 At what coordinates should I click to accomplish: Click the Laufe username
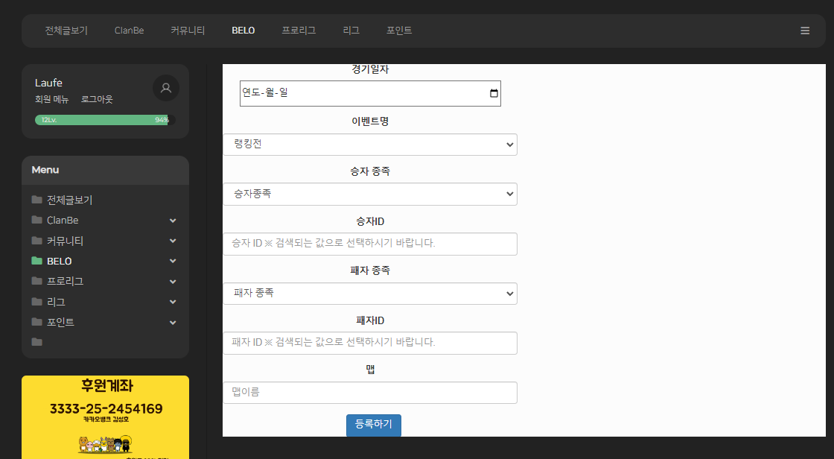coord(48,83)
